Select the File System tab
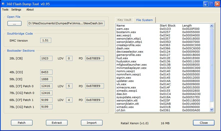This screenshot has width=221, height=131. click(144, 20)
